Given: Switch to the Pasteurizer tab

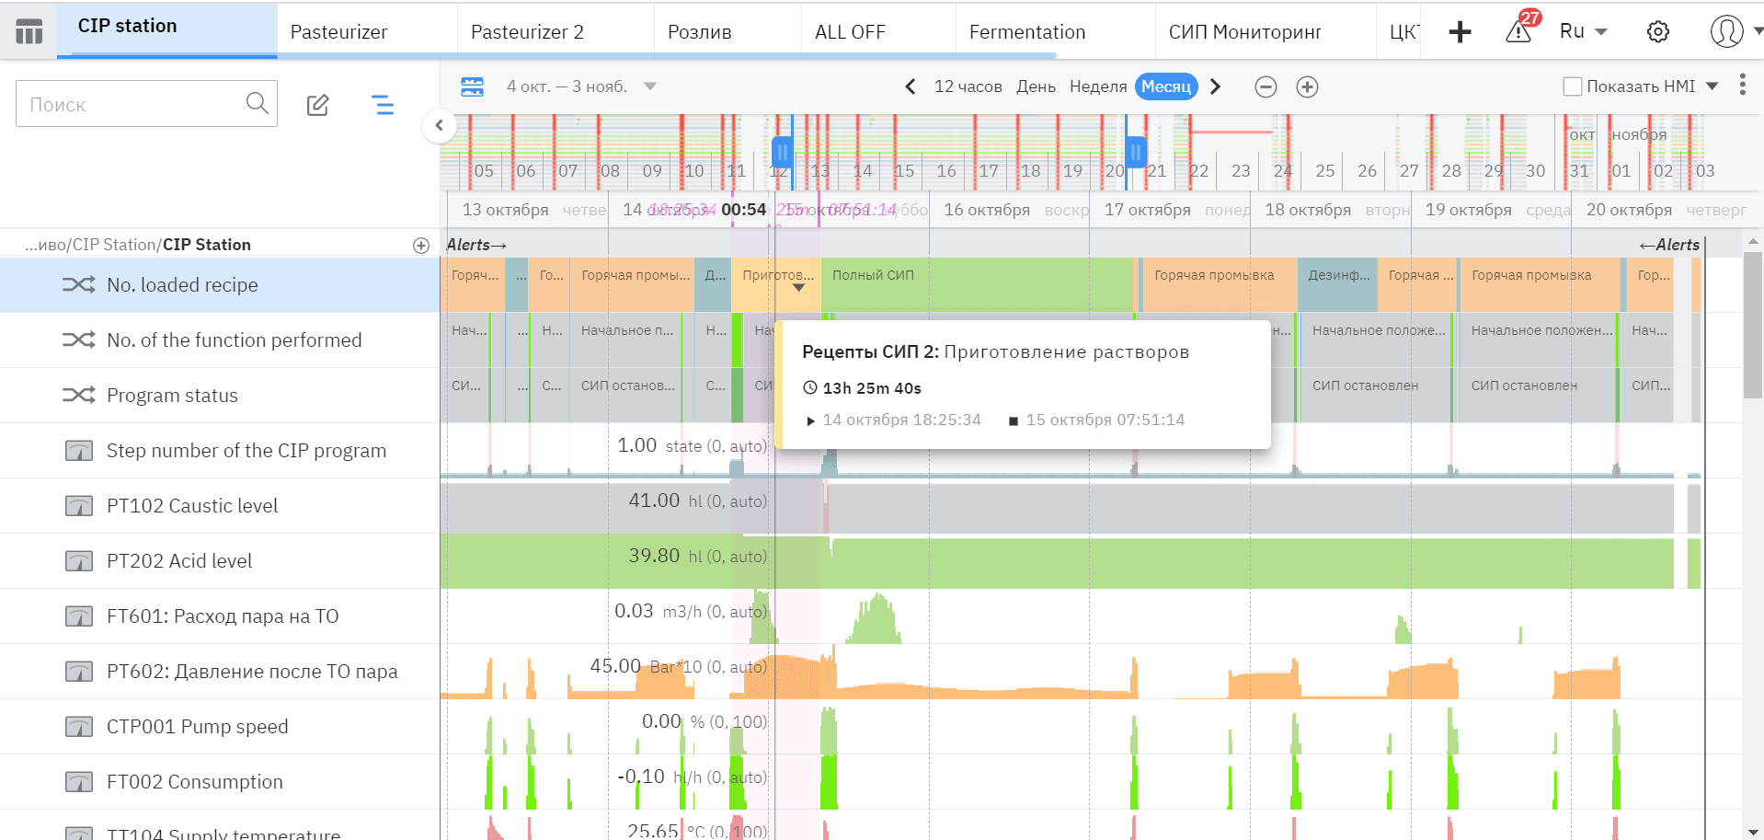Looking at the screenshot, I should [x=338, y=32].
